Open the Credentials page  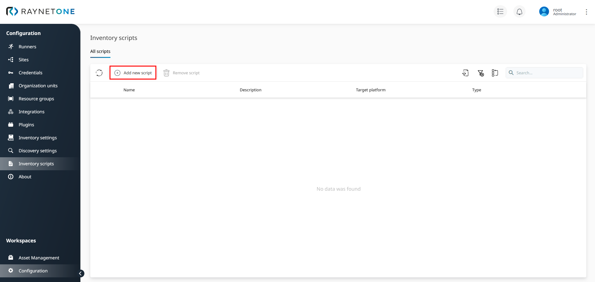[30, 72]
